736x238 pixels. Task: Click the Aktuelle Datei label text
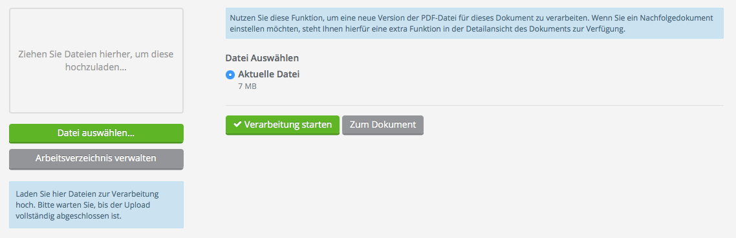tap(269, 74)
